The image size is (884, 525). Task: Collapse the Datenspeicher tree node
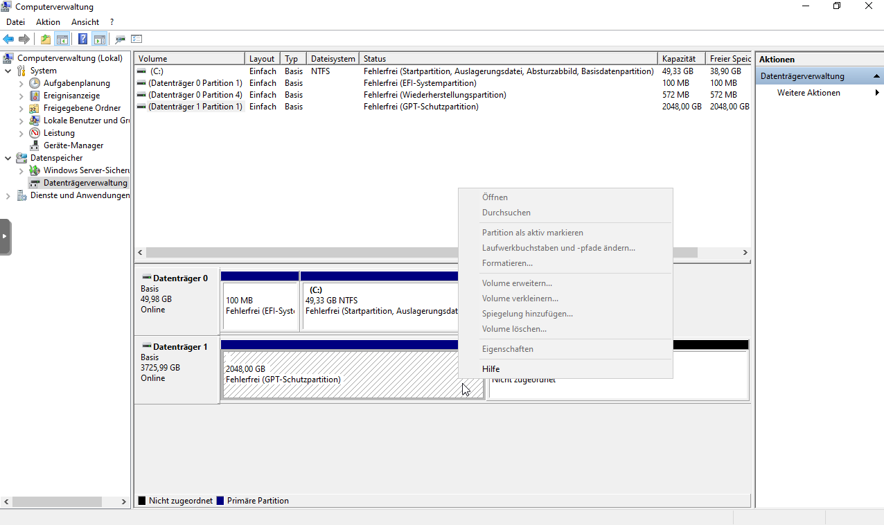[8, 158]
